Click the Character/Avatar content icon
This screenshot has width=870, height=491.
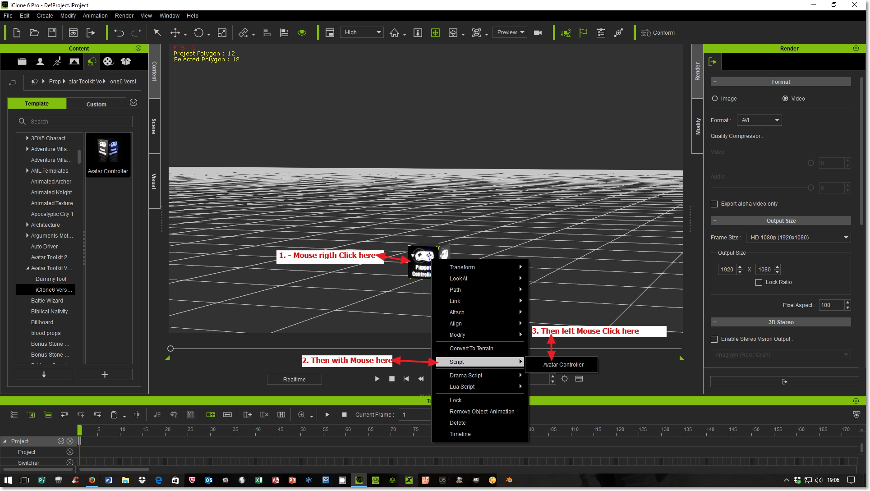40,61
